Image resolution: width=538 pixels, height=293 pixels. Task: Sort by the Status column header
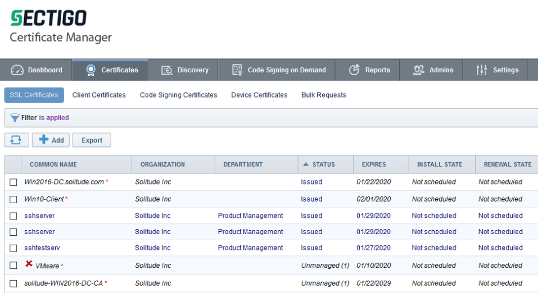pyautogui.click(x=323, y=164)
